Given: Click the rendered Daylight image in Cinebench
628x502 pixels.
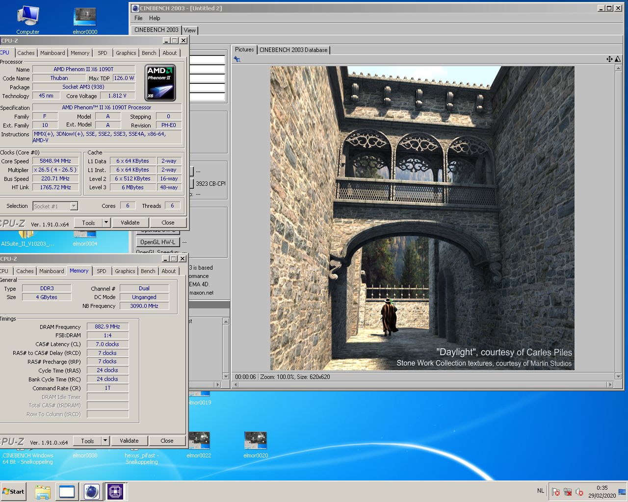Looking at the screenshot, I should [422, 218].
